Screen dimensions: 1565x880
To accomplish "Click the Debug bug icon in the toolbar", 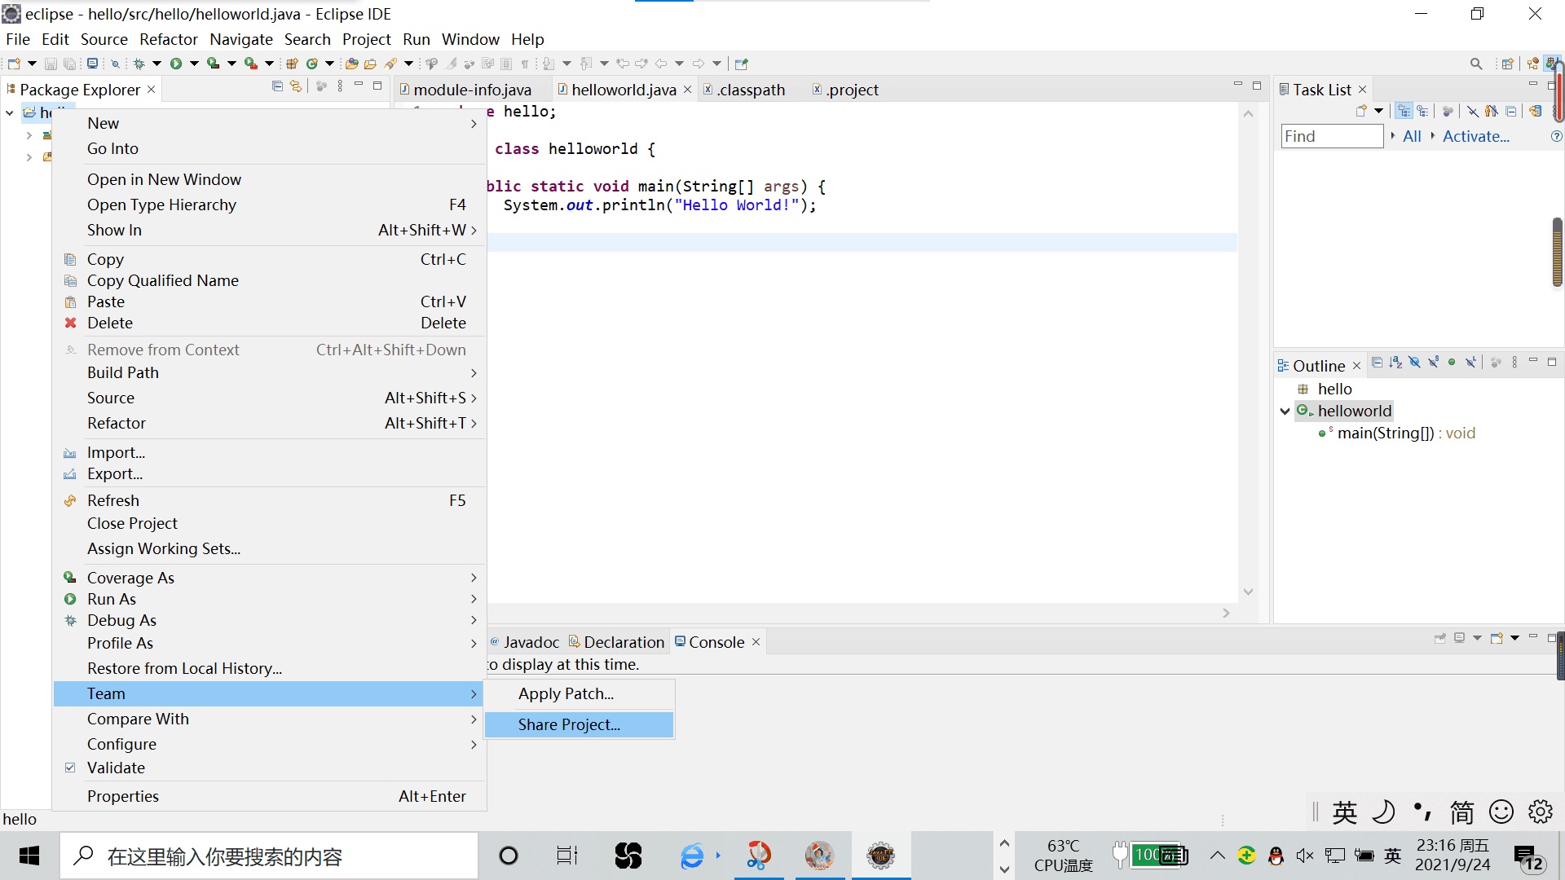I will pos(139,64).
